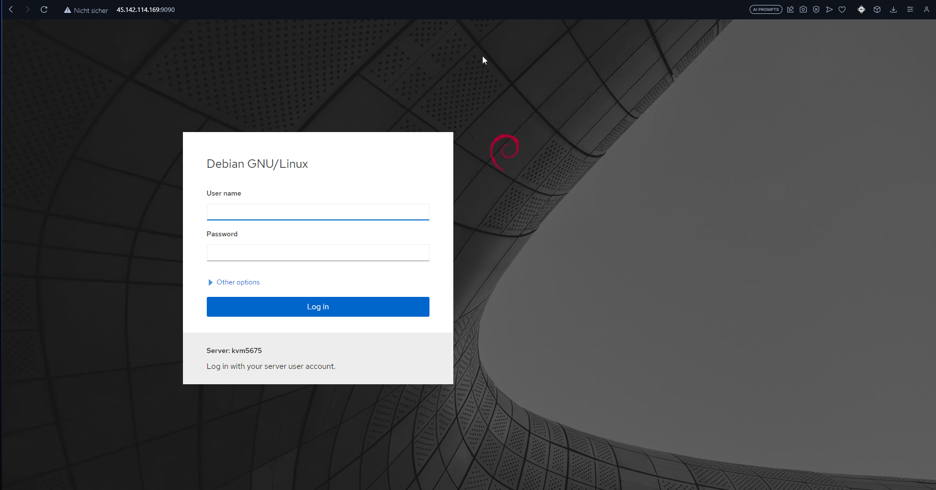Open the extensions cube icon
Image resolution: width=936 pixels, height=490 pixels.
[877, 9]
